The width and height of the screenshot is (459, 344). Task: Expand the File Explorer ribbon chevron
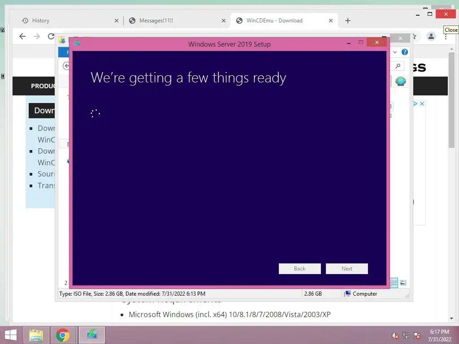pyautogui.click(x=395, y=52)
